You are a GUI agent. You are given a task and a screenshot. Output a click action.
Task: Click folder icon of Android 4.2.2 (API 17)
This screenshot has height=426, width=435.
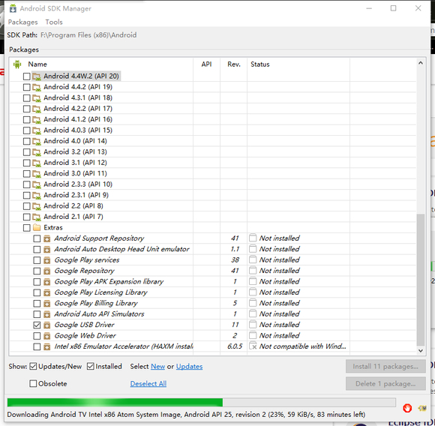[x=36, y=109]
